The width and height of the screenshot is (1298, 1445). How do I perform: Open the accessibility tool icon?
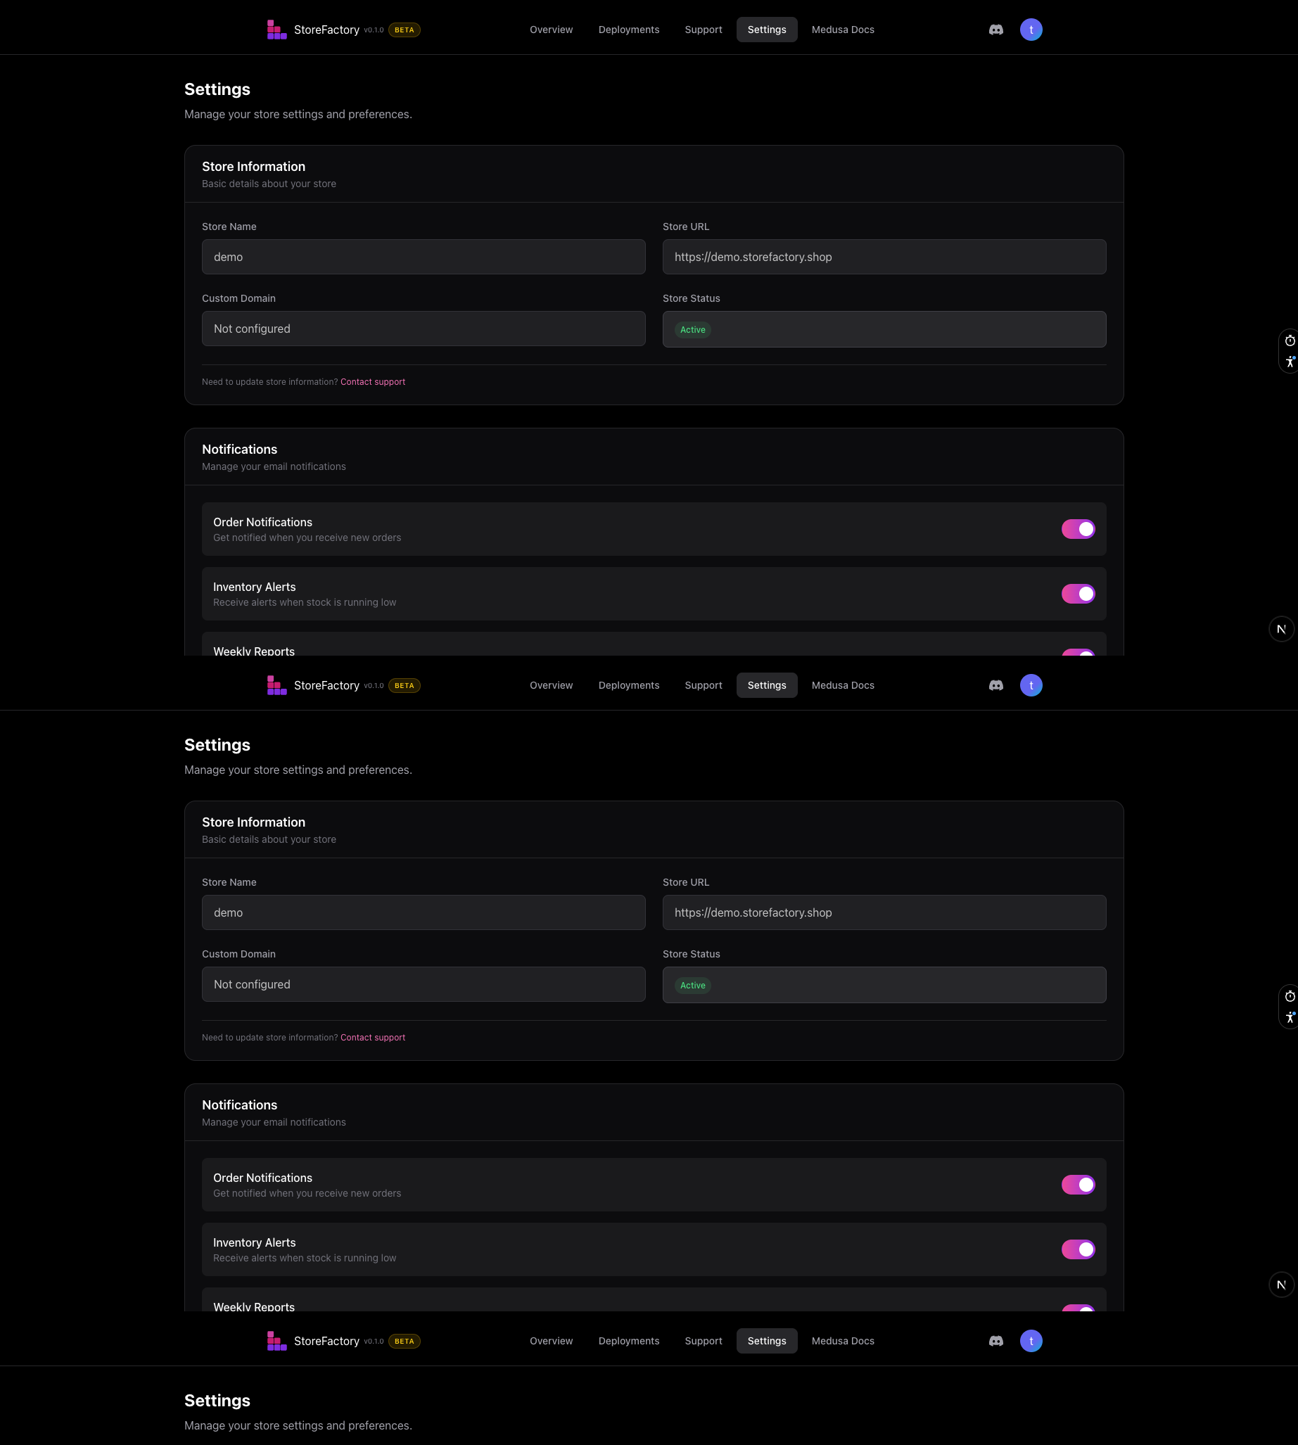click(1290, 361)
